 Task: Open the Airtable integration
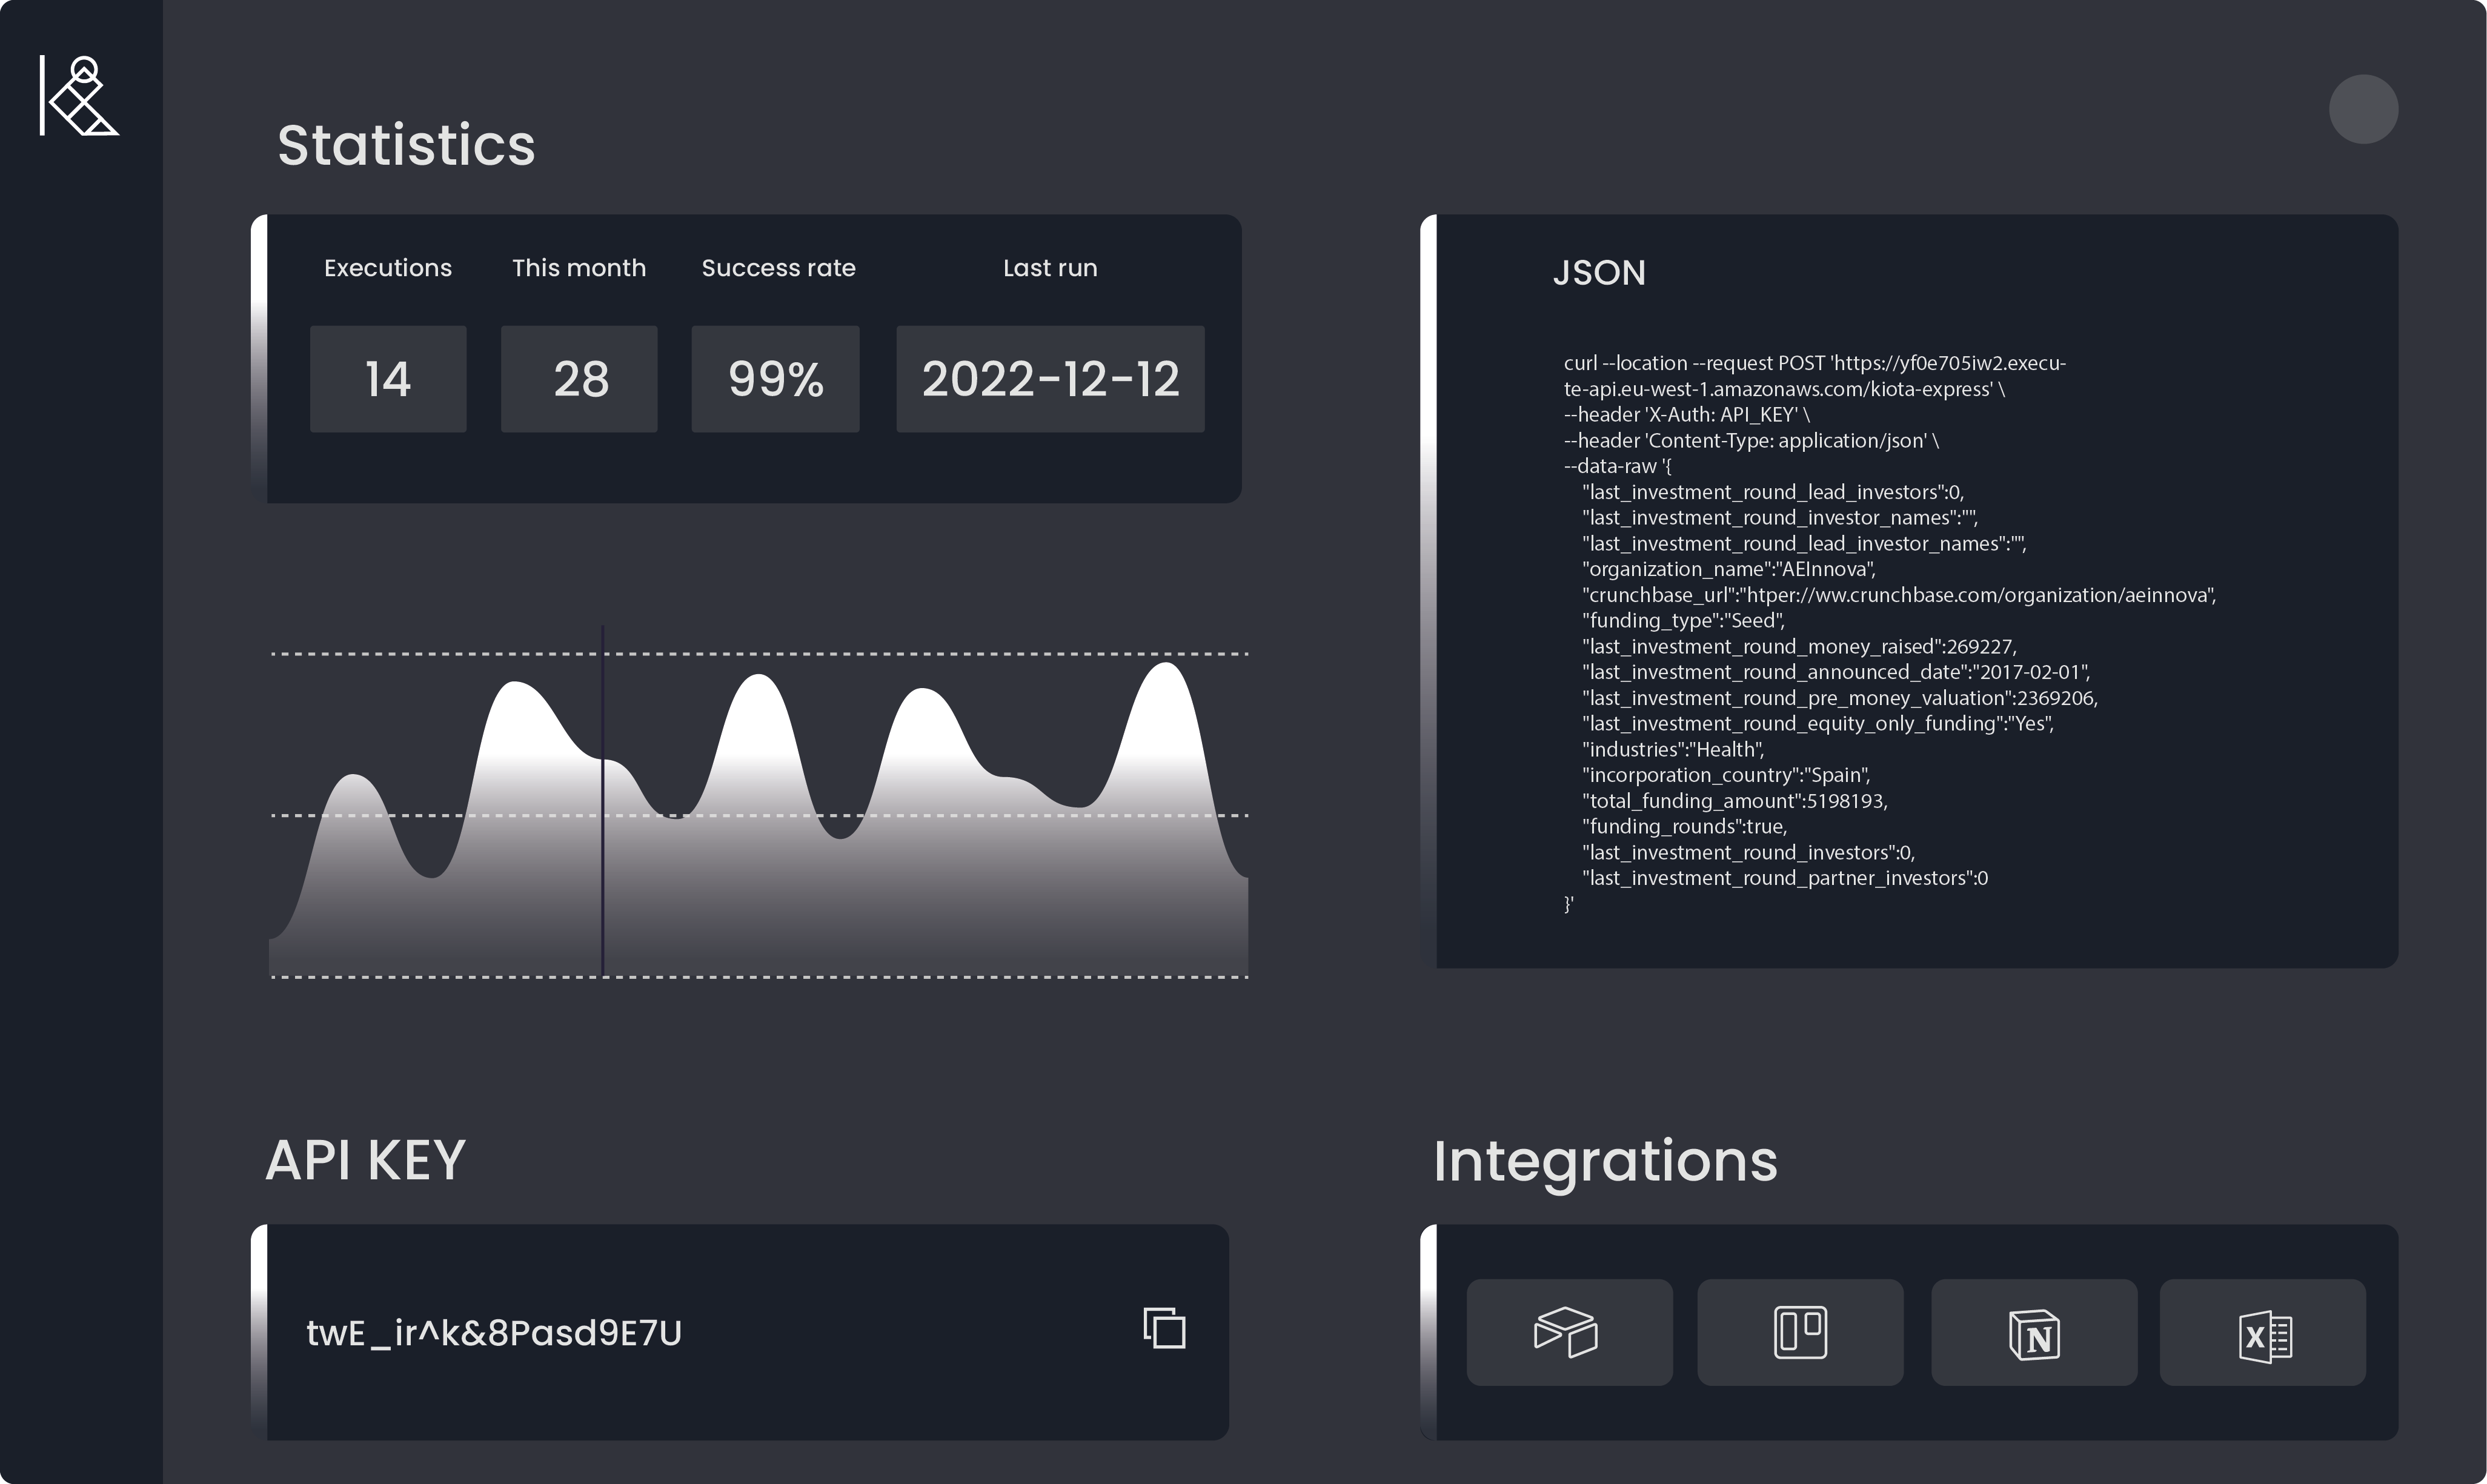1568,1332
